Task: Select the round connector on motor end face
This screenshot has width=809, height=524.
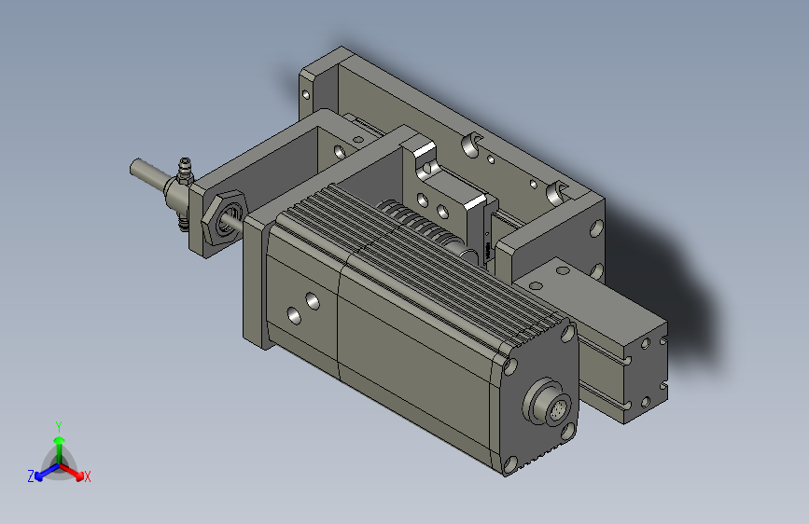Action: 548,402
